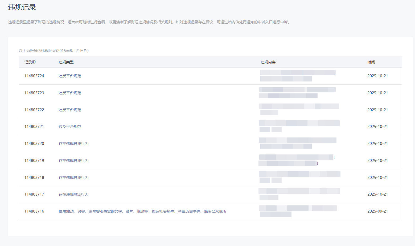Click 存在违规导流行为 in row 114803720
This screenshot has height=246, width=415.
[x=73, y=144]
